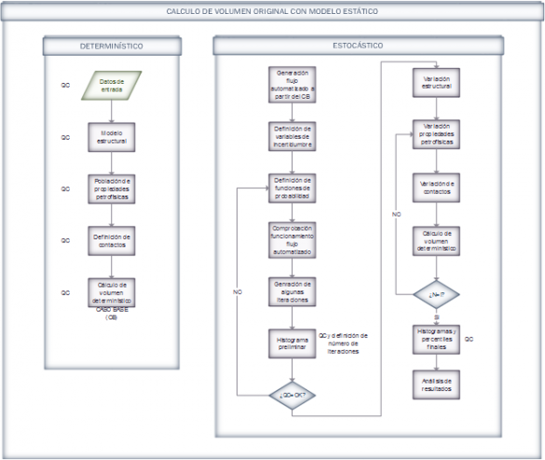Screen dimensions: 545x460
Task: Click the Histogramas y percentiles finales box
Action: 436,340
